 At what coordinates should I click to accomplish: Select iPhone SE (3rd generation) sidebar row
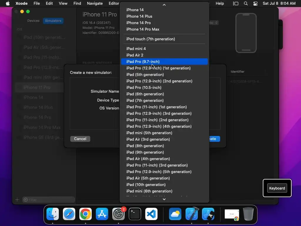coord(39,137)
